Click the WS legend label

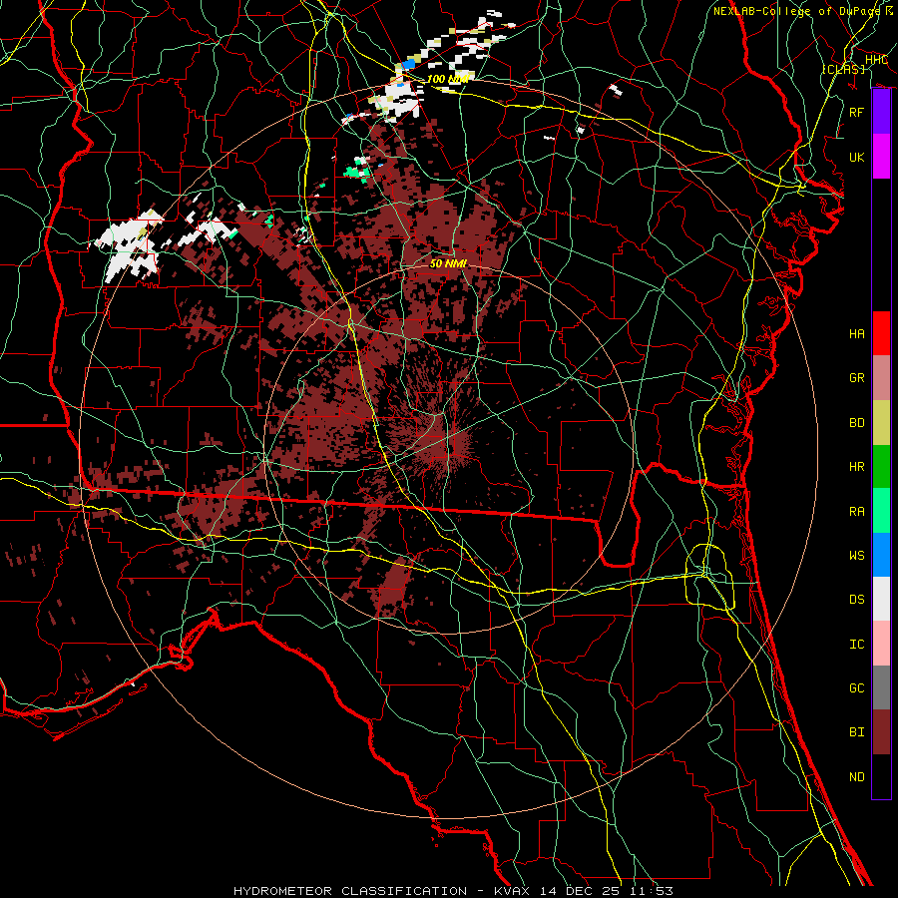point(857,555)
